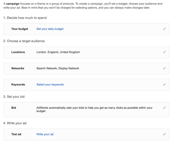Click the Text ad label
This screenshot has height=148, width=173.
[x=16, y=134]
